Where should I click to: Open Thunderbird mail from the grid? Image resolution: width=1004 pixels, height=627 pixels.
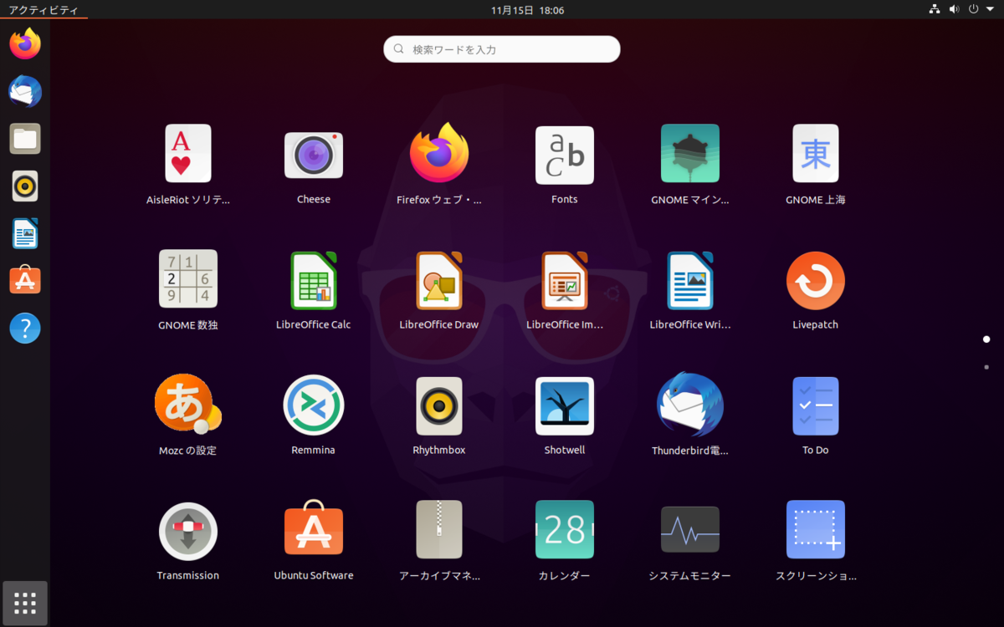coord(690,405)
